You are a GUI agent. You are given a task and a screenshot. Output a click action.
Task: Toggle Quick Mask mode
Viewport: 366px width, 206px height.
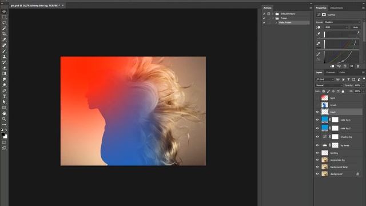4,142
